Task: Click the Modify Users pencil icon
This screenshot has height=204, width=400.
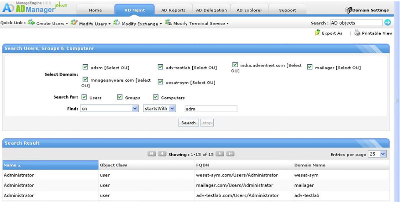Action: click(74, 22)
